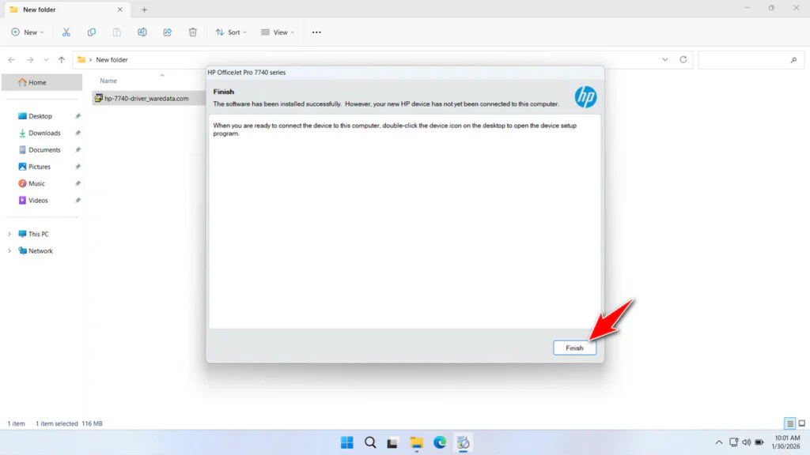Open the See more menu
Viewport: 810px width, 455px height.
pyautogui.click(x=316, y=32)
